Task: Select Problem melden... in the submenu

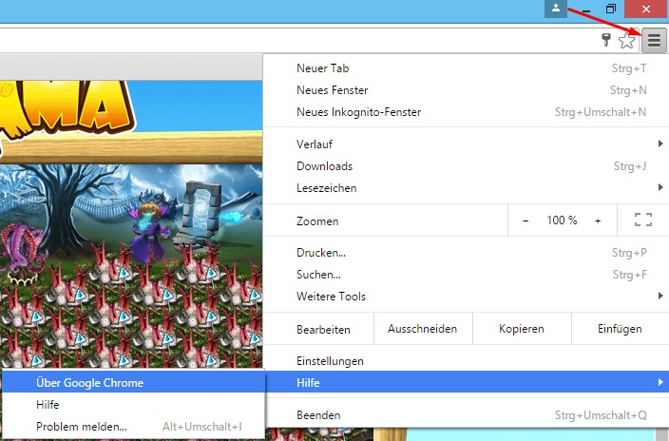Action: (134, 427)
